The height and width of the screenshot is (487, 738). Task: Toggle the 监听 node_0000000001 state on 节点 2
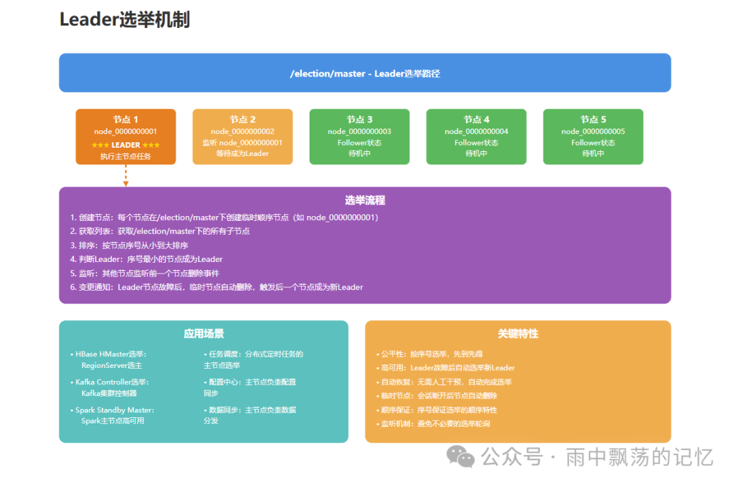click(x=243, y=143)
